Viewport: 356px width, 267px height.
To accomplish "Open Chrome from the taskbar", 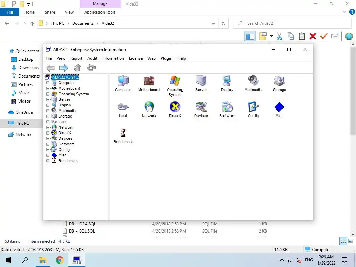I will coord(59,260).
